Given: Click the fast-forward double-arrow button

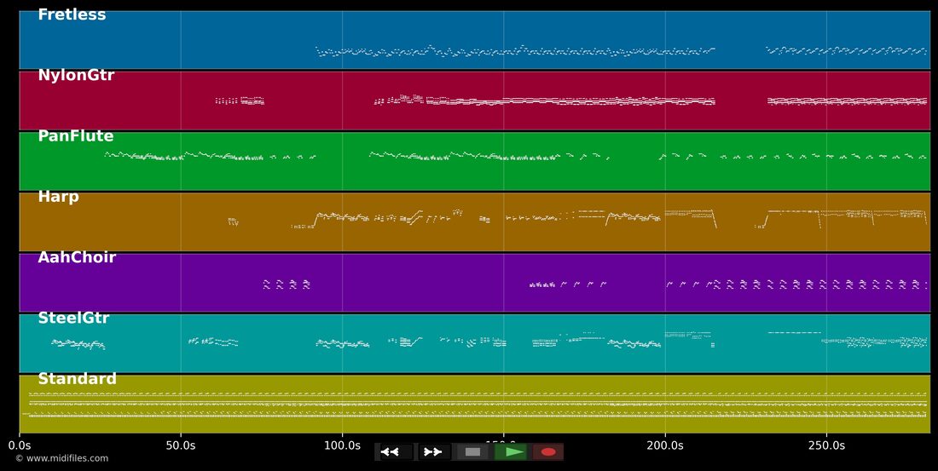Looking at the screenshot, I should (x=433, y=452).
